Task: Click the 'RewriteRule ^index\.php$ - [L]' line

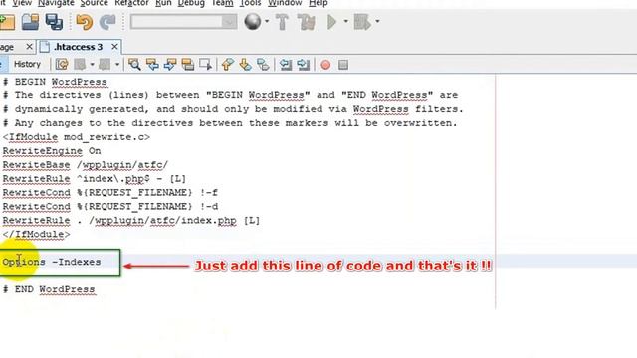Action: [x=95, y=179]
